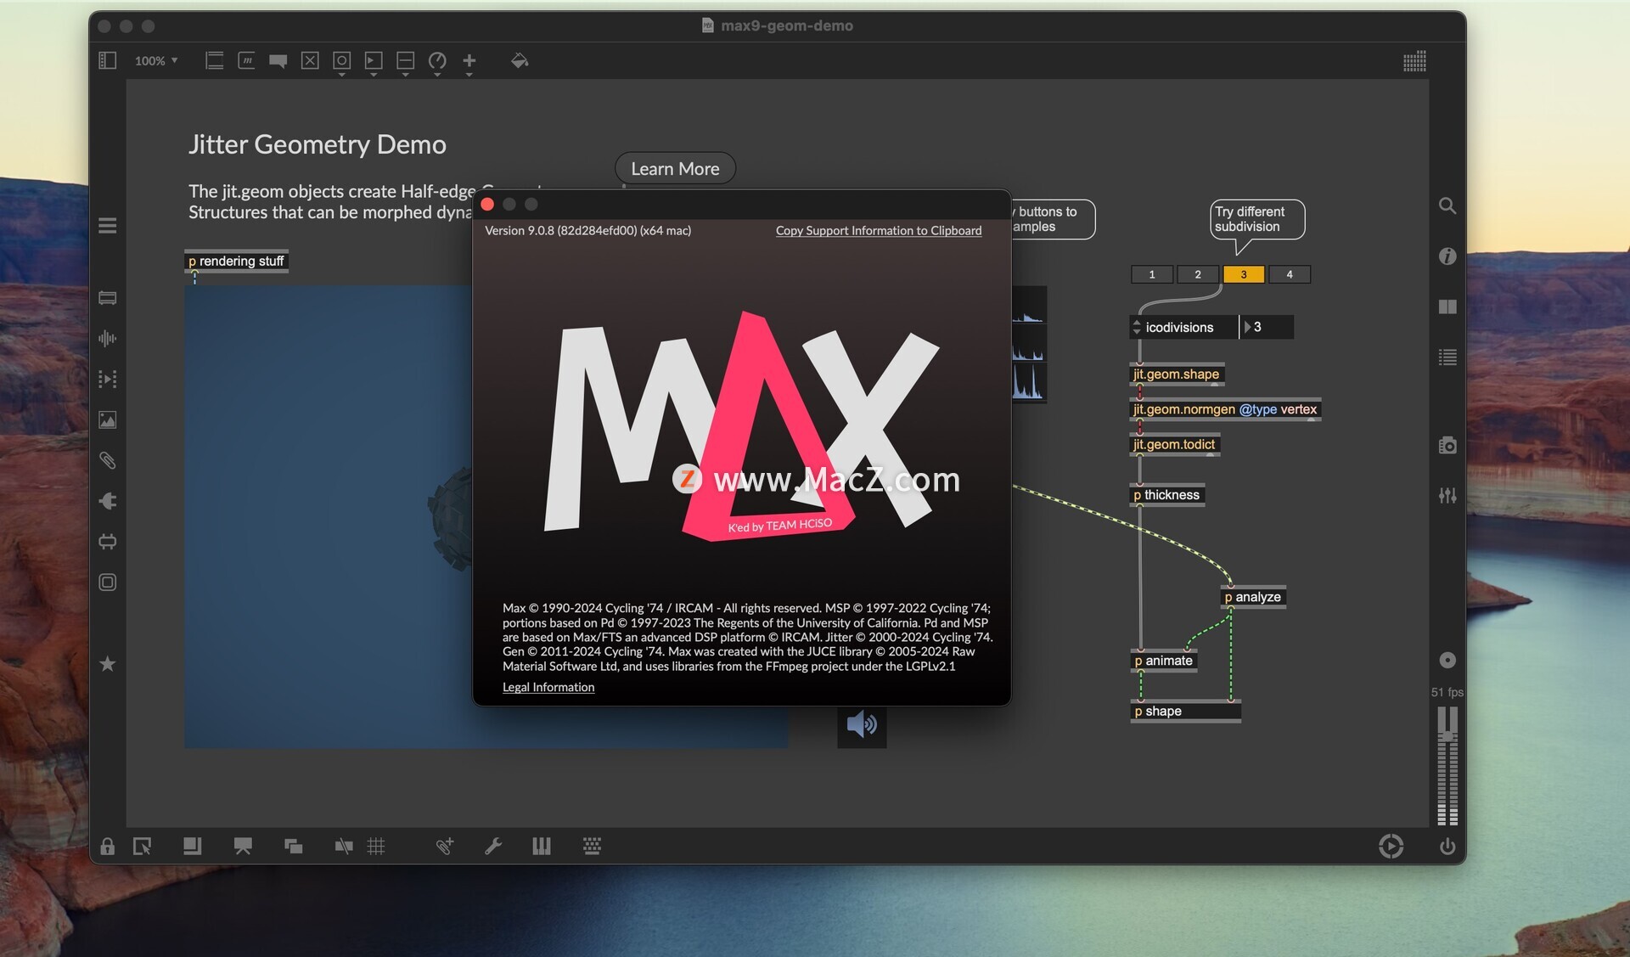Image resolution: width=1630 pixels, height=957 pixels.
Task: Open the inspector info icon
Action: [1447, 256]
